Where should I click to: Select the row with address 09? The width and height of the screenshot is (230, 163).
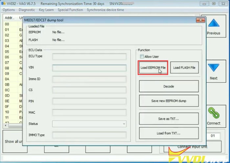pos(13,73)
